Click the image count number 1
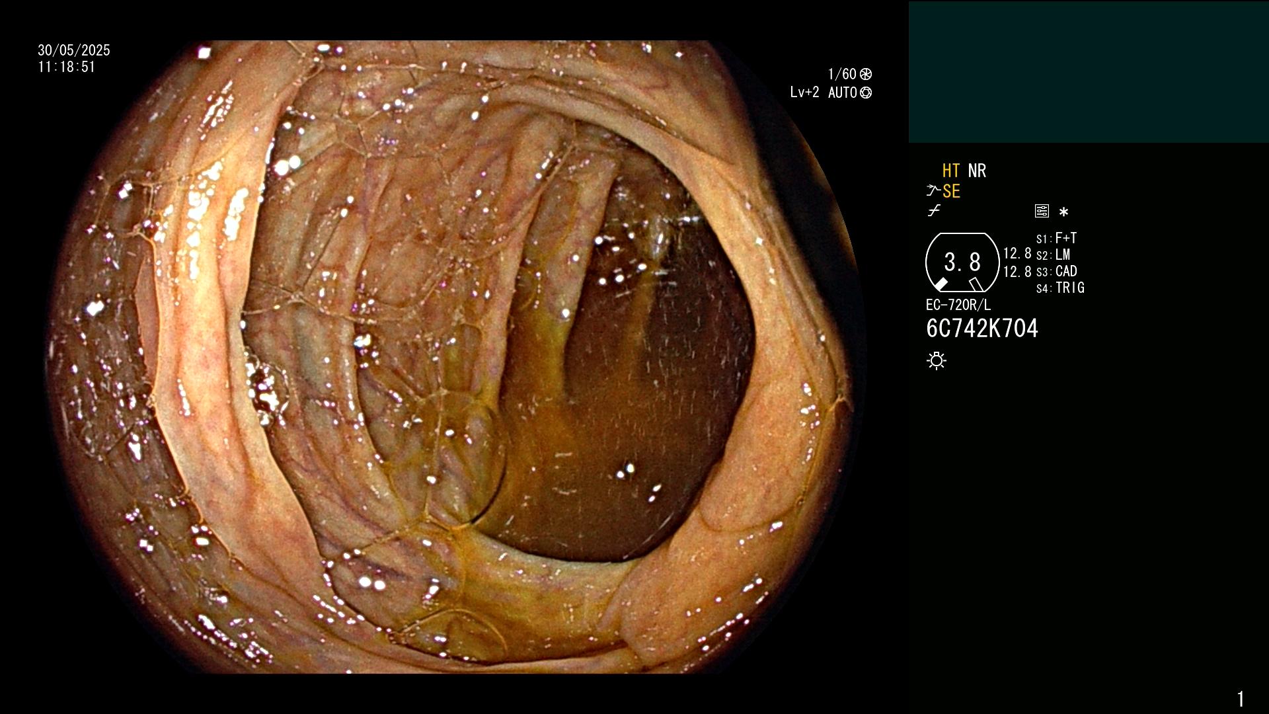1269x714 pixels. coord(1241,699)
